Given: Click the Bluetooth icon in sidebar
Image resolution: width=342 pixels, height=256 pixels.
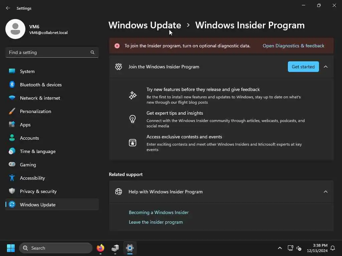Looking at the screenshot, I should tap(12, 84).
